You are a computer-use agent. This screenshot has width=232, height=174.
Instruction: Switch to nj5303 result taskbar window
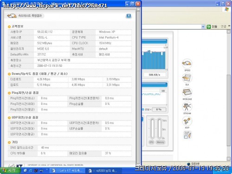[103, 171]
